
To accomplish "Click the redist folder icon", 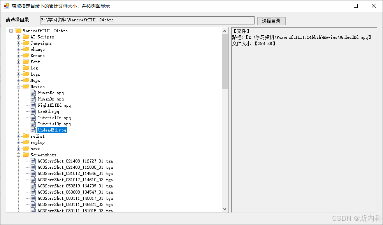I will pyautogui.click(x=26, y=136).
